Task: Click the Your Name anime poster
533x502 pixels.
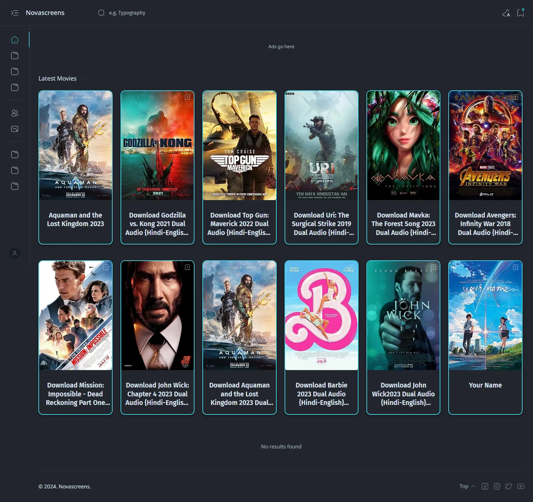Action: [x=485, y=316]
